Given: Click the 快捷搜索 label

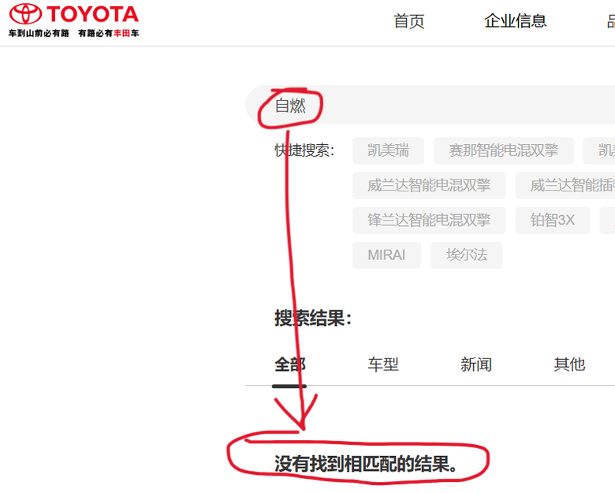Looking at the screenshot, I should [x=304, y=150].
